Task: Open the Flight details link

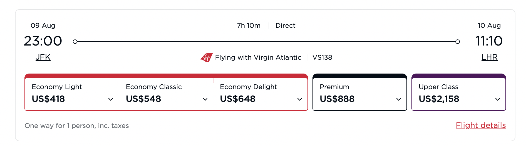Action: pos(481,125)
